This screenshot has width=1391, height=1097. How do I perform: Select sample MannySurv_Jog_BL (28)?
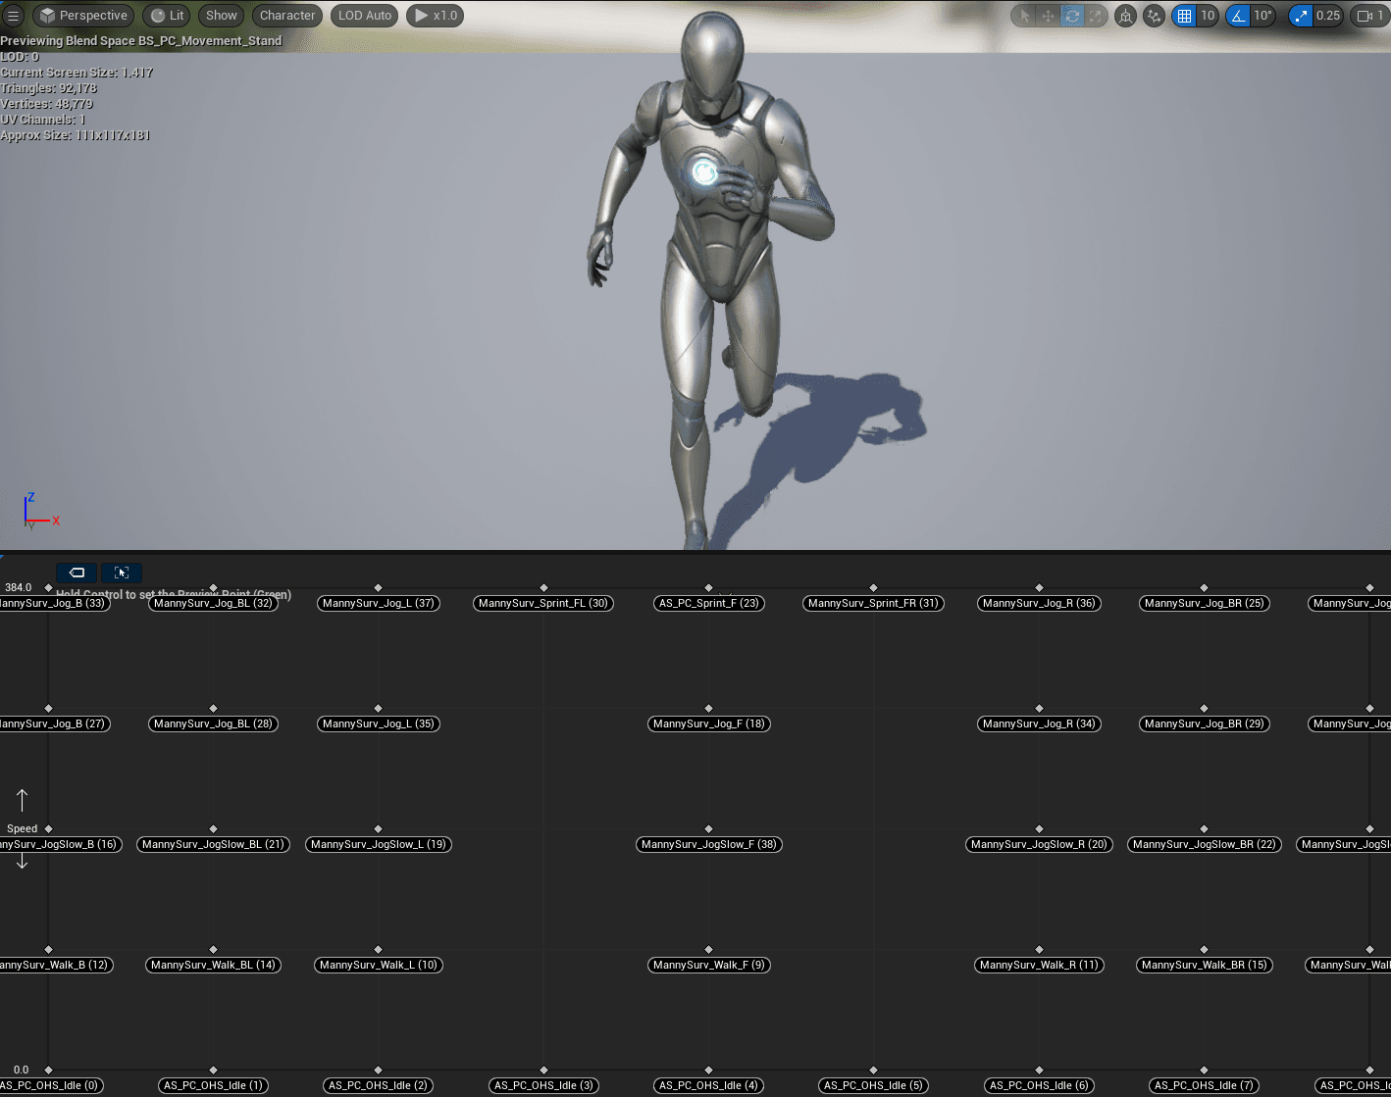click(213, 723)
